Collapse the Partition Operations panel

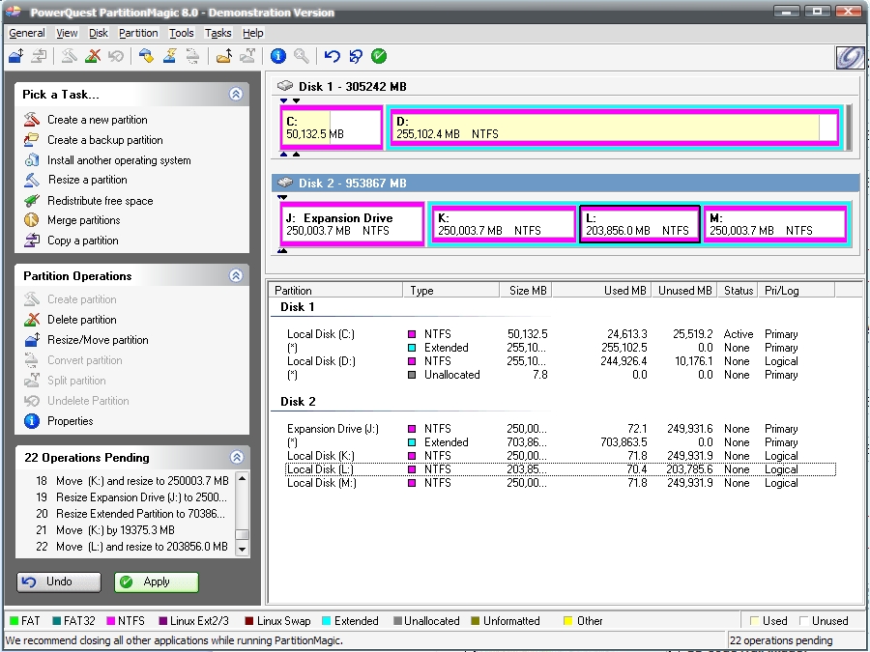(236, 276)
